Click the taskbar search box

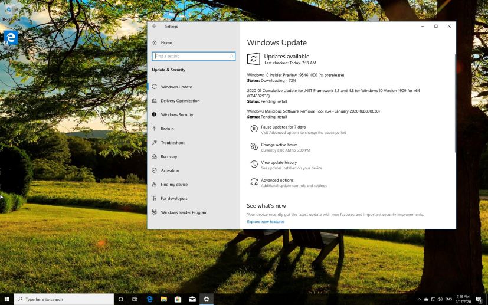(x=64, y=299)
